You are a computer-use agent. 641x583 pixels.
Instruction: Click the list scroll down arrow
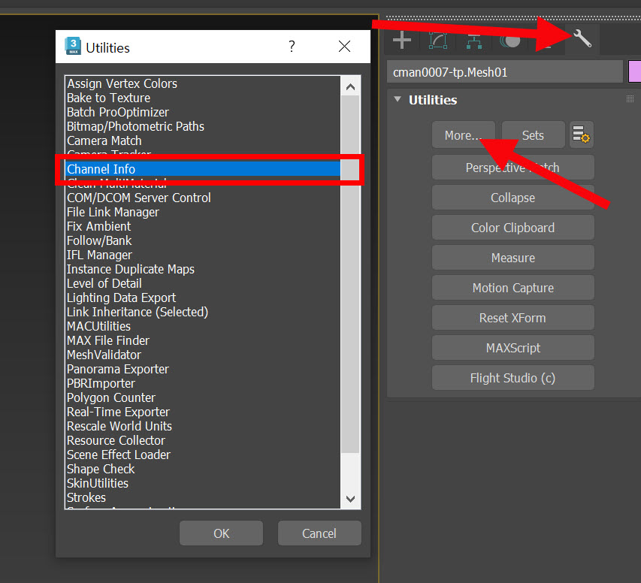point(350,499)
